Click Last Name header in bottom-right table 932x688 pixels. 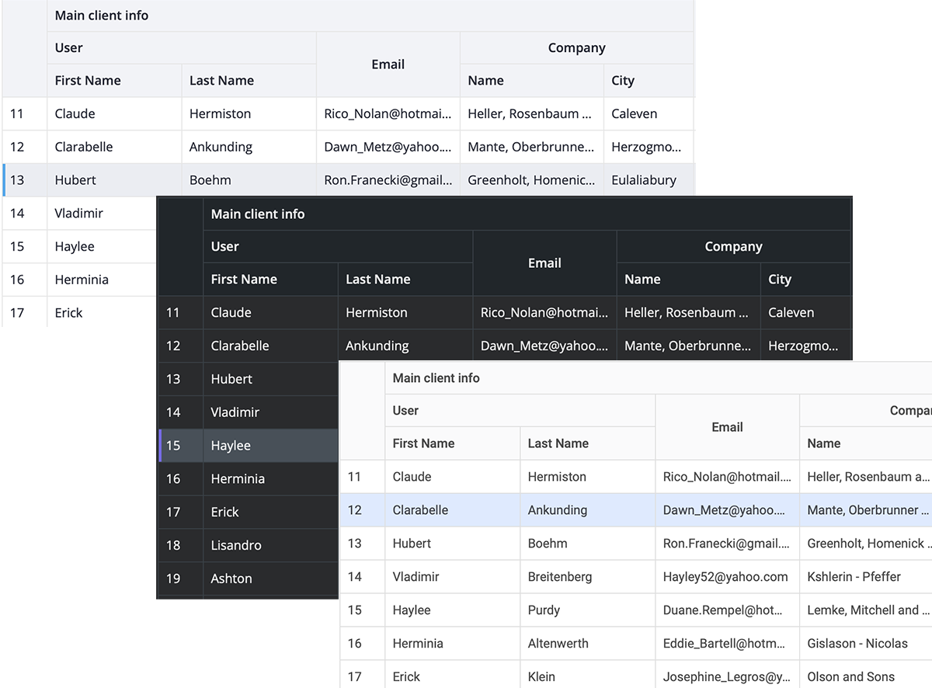558,443
